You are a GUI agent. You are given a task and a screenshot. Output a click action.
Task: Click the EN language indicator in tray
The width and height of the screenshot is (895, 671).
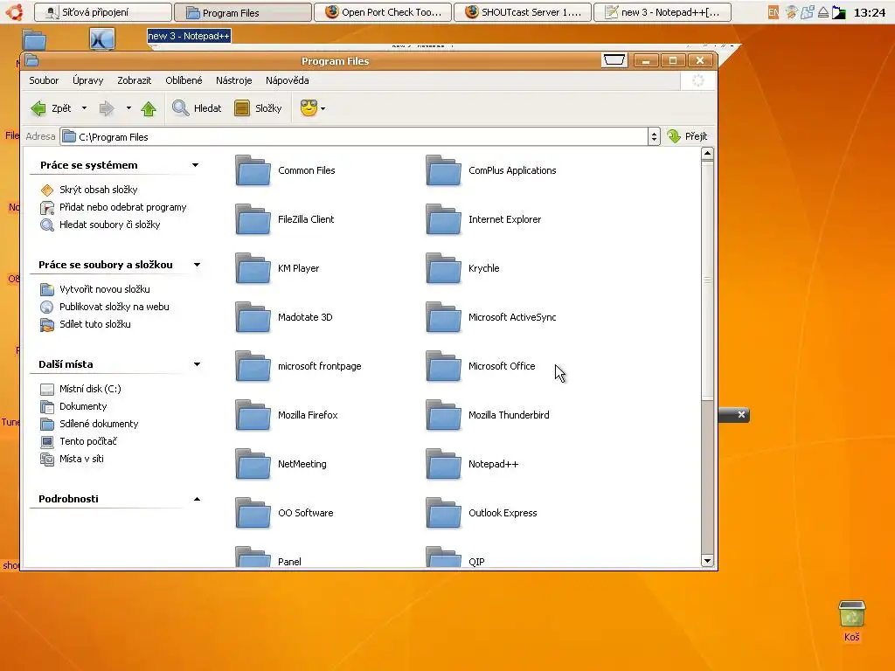tap(773, 12)
